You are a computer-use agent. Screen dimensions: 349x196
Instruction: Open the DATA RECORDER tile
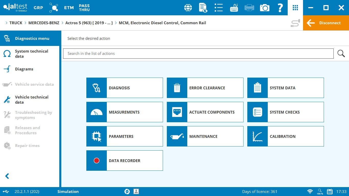124,161
